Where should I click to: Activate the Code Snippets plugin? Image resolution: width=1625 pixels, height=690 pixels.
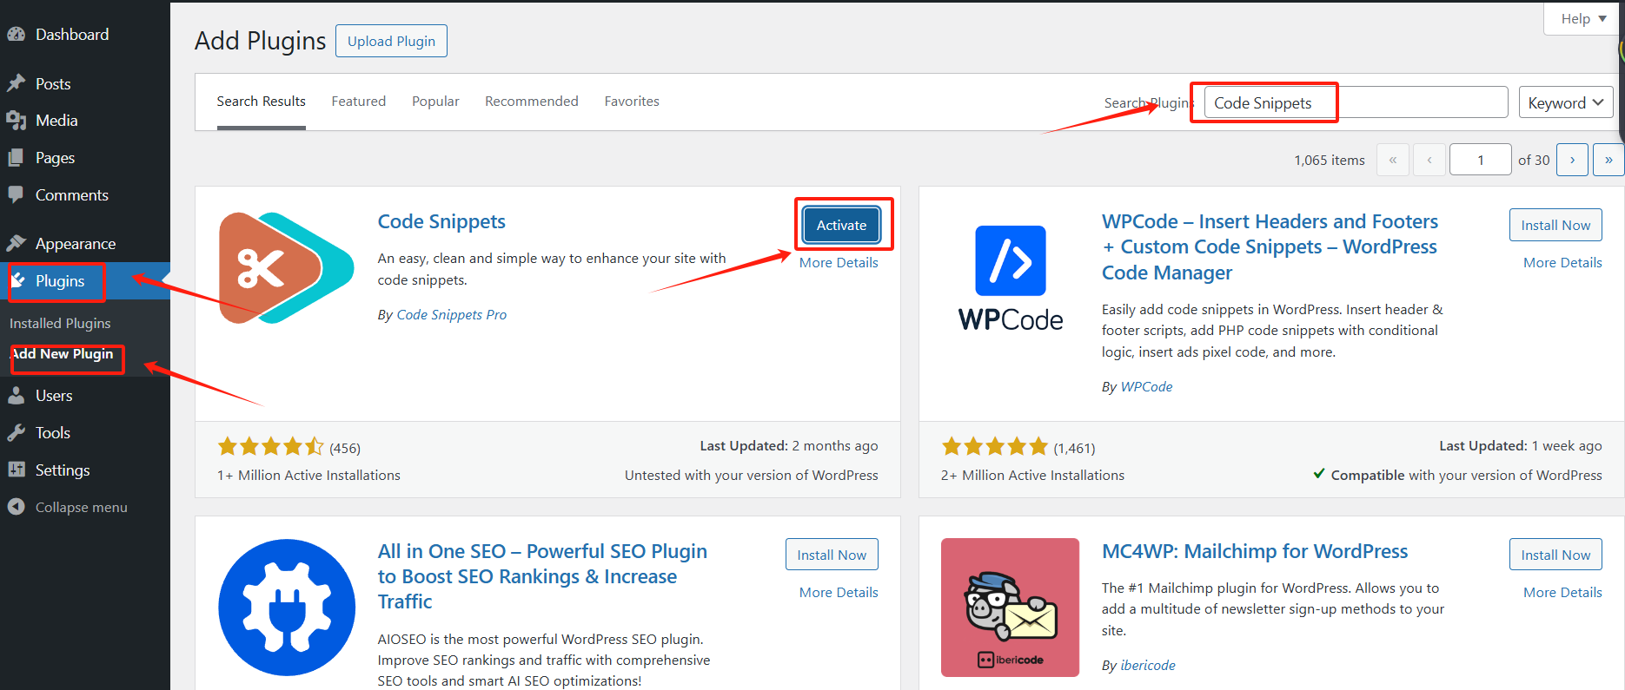(x=841, y=225)
